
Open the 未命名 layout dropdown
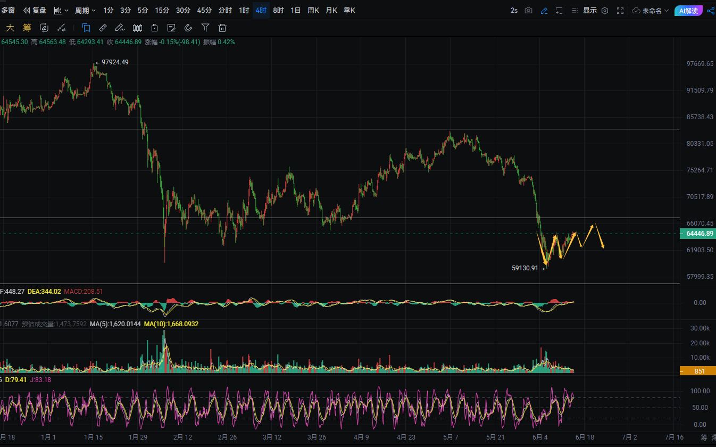coord(655,10)
